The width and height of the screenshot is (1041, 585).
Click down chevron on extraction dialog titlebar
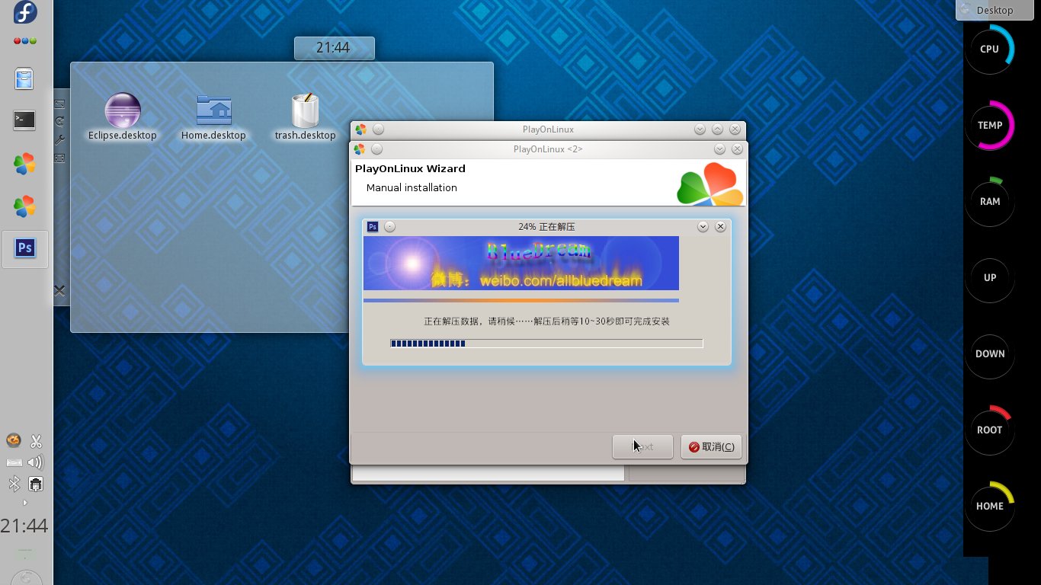[x=703, y=226]
